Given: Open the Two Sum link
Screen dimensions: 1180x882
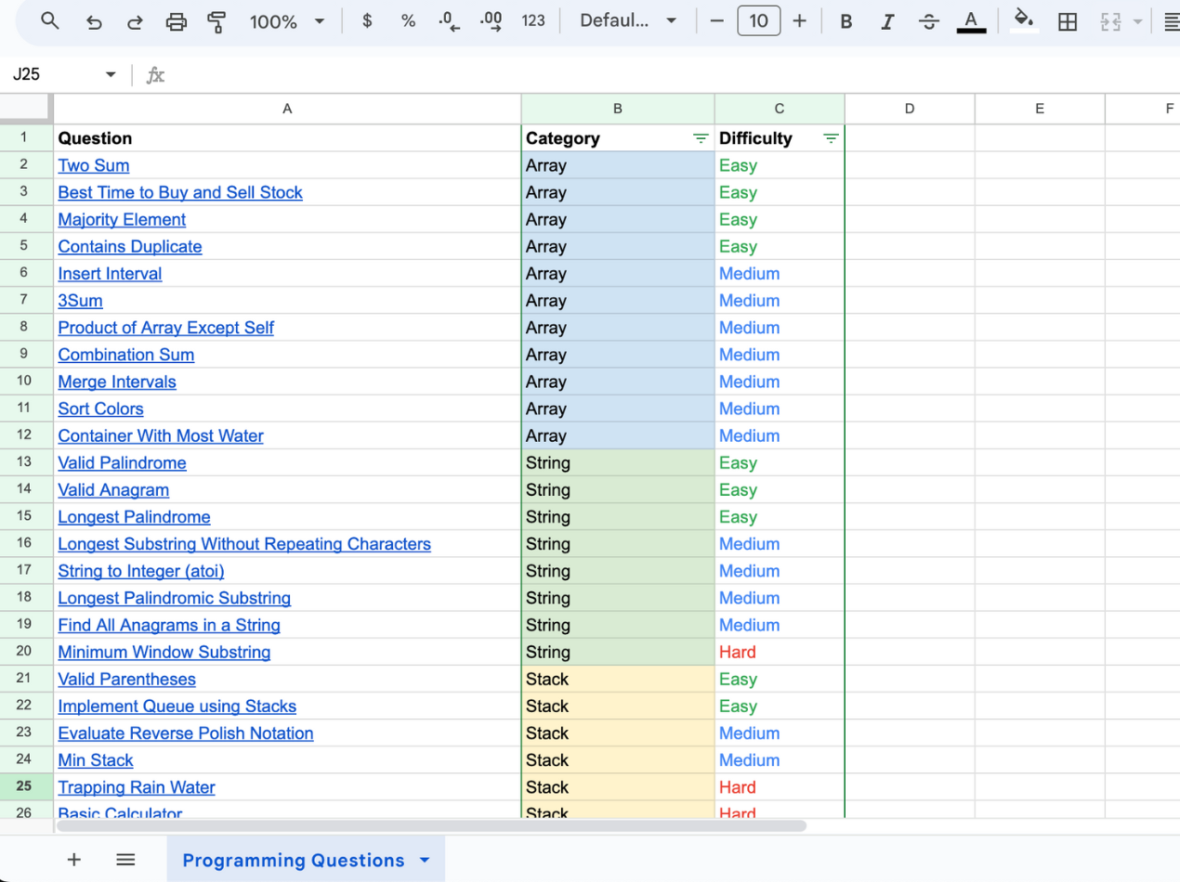Looking at the screenshot, I should tap(94, 165).
